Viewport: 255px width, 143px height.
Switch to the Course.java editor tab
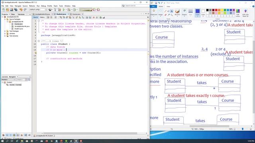pyautogui.click(x=76, y=14)
